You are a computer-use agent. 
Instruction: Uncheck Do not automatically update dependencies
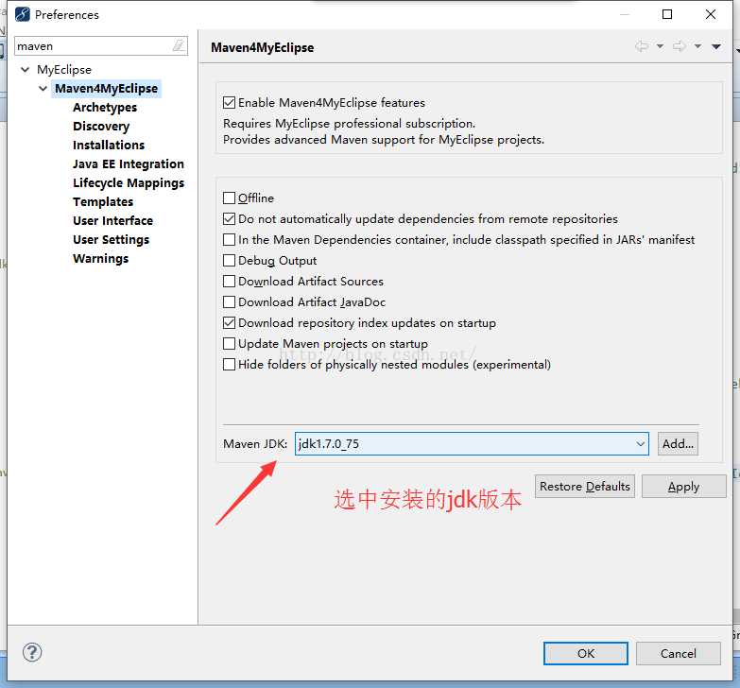[229, 219]
